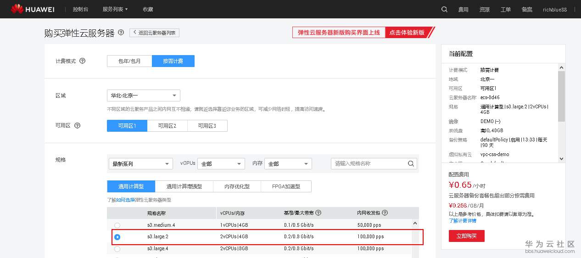The height and width of the screenshot is (258, 581).
Task: Select 可用区1 availability zone
Action: 127,126
